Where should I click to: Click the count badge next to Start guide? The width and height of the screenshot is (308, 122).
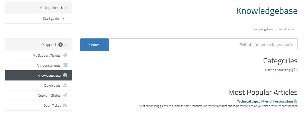(64, 19)
